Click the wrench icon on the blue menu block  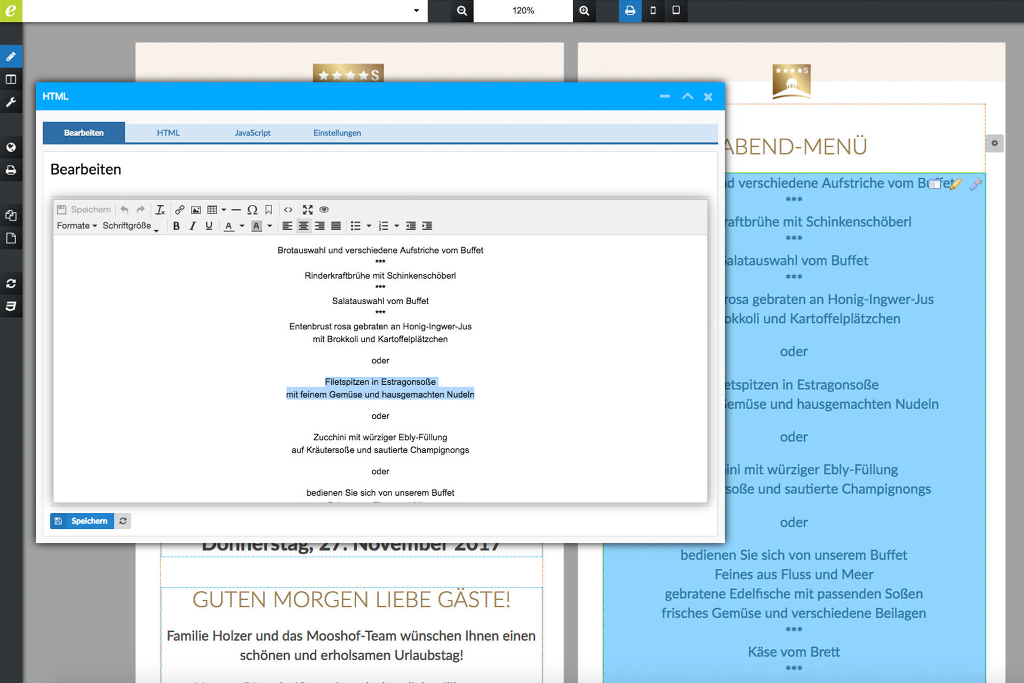[x=975, y=184]
